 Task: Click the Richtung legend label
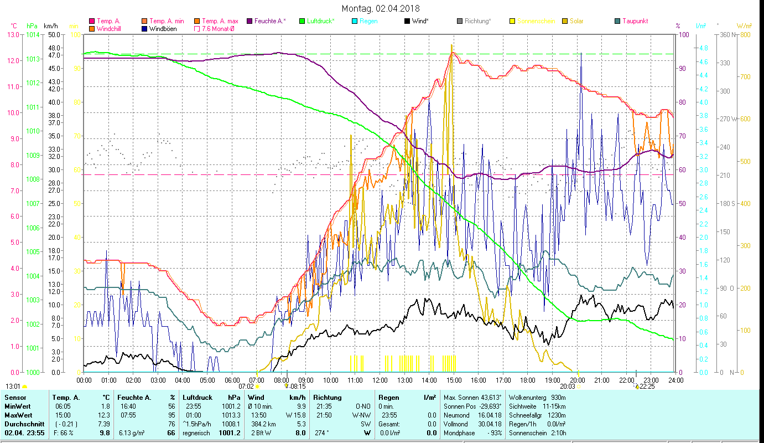(x=478, y=21)
